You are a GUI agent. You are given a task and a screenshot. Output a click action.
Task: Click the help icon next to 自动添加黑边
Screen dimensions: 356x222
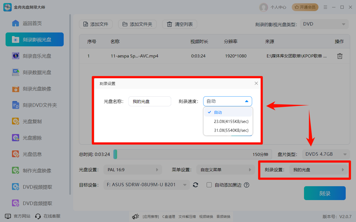[246, 185]
